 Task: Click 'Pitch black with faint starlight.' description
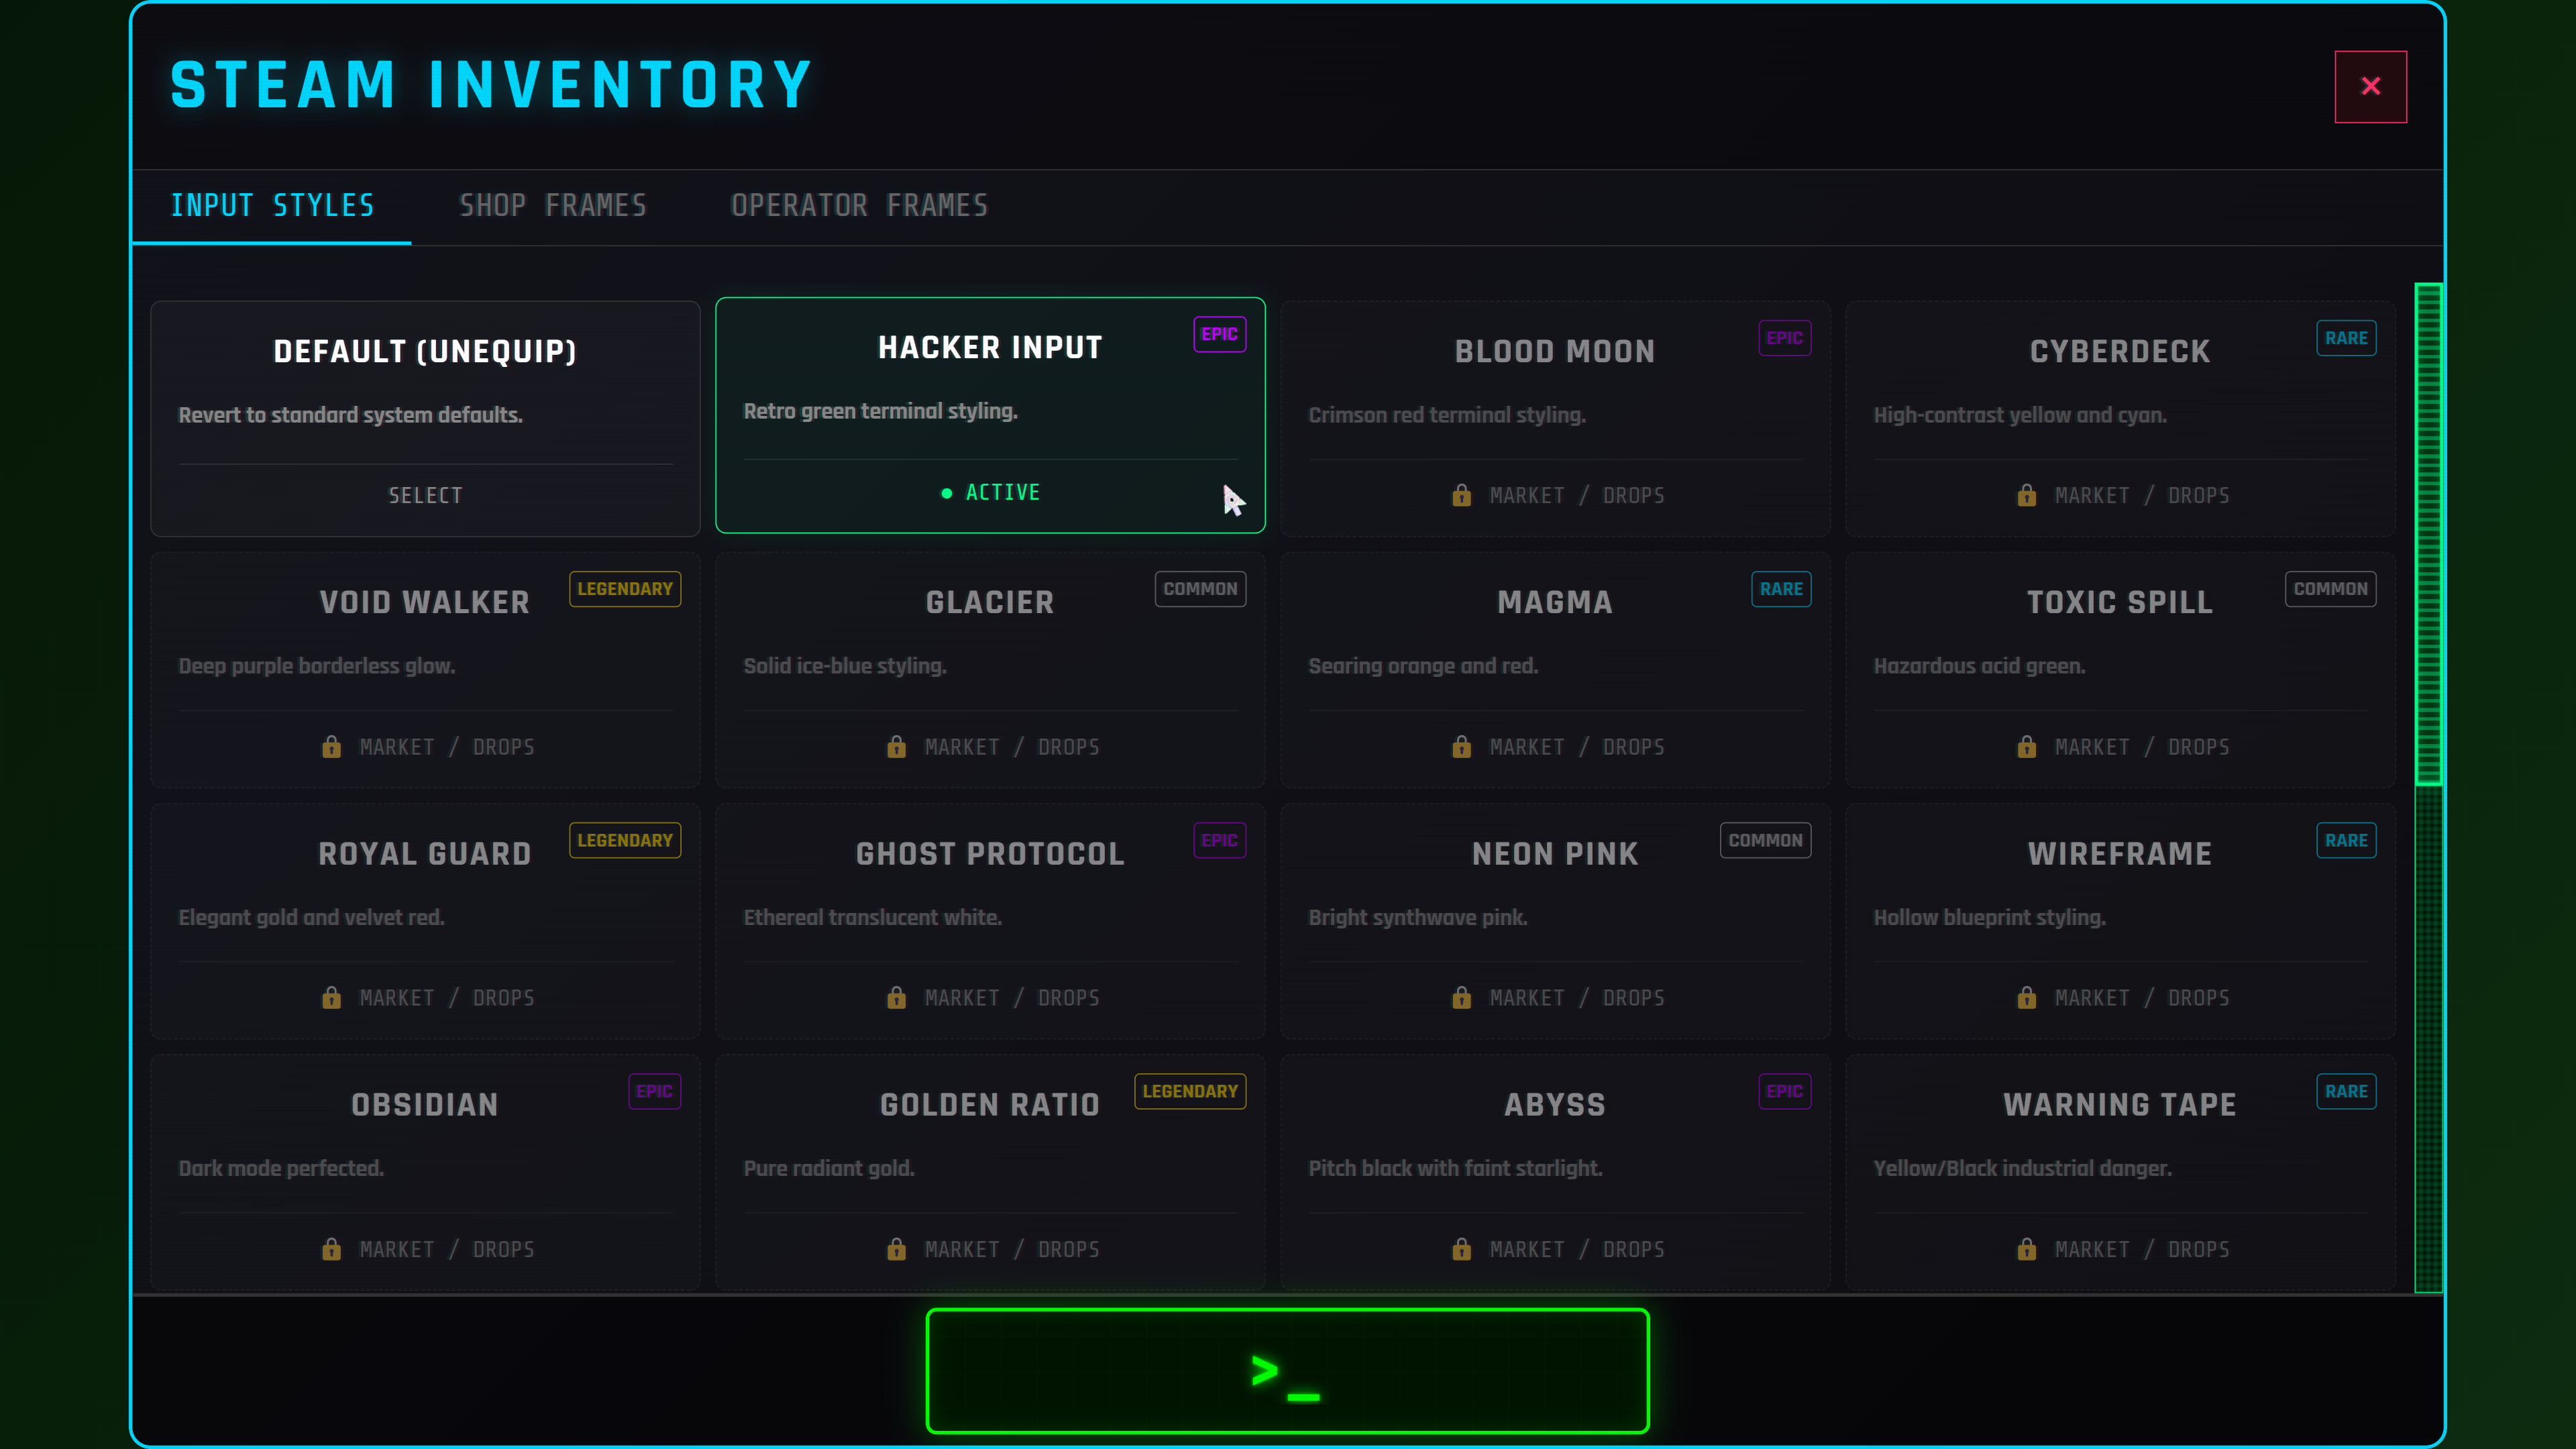[1456, 1168]
